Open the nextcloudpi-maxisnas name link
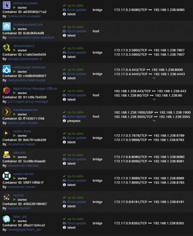 [x=29, y=67]
